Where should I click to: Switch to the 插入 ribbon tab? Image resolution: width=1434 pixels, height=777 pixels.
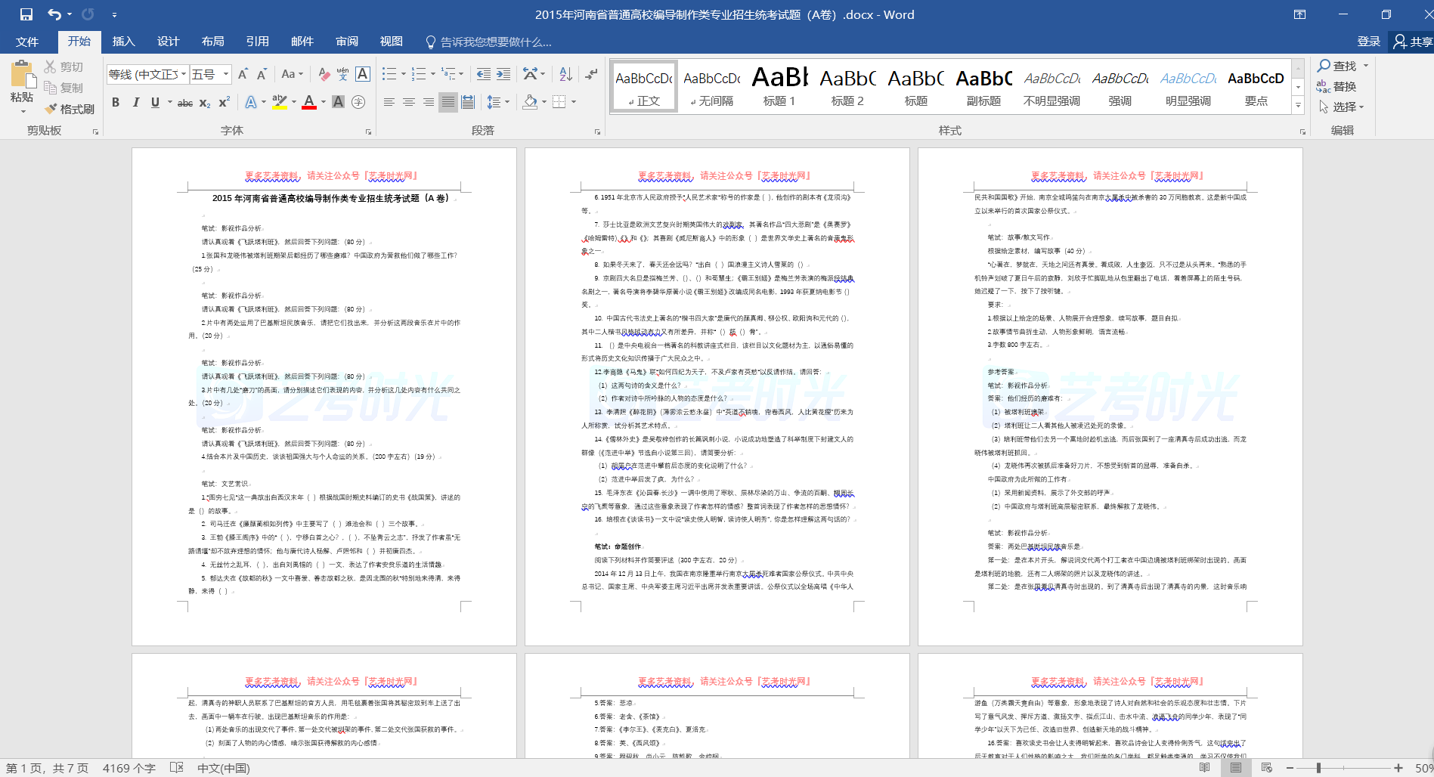click(123, 42)
